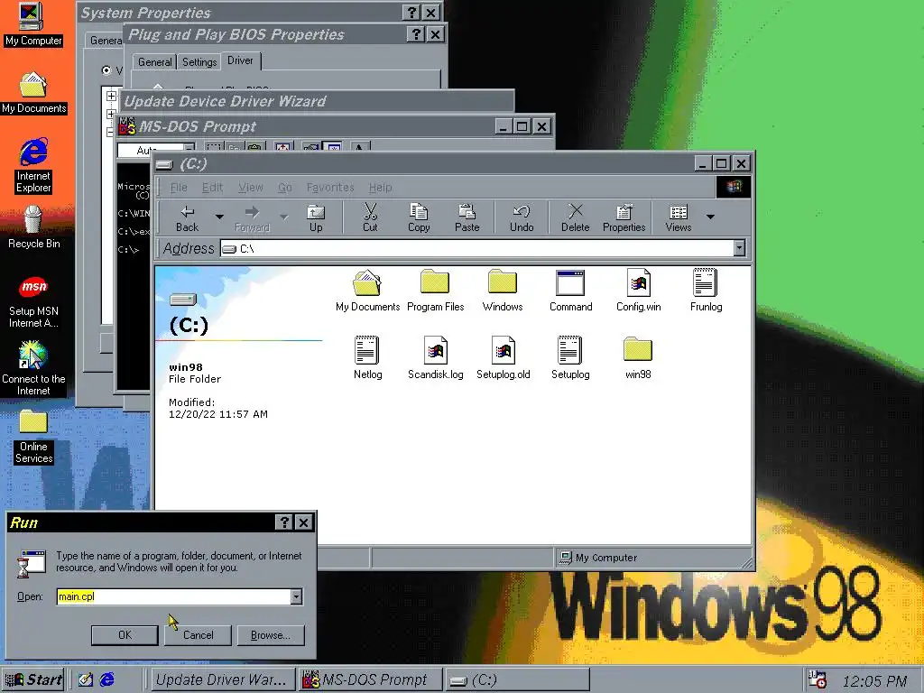Click the Copy toolbar button
The image size is (924, 693).
(x=419, y=218)
